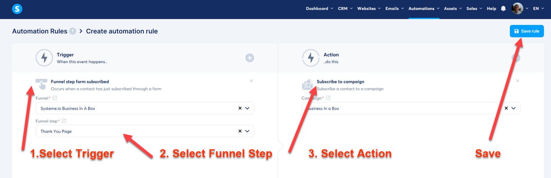The image size is (551, 178).
Task: Click the funnel step form hand icon
Action: click(x=41, y=84)
